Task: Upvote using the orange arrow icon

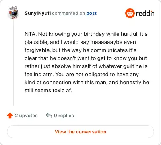Action: [x=10, y=116]
